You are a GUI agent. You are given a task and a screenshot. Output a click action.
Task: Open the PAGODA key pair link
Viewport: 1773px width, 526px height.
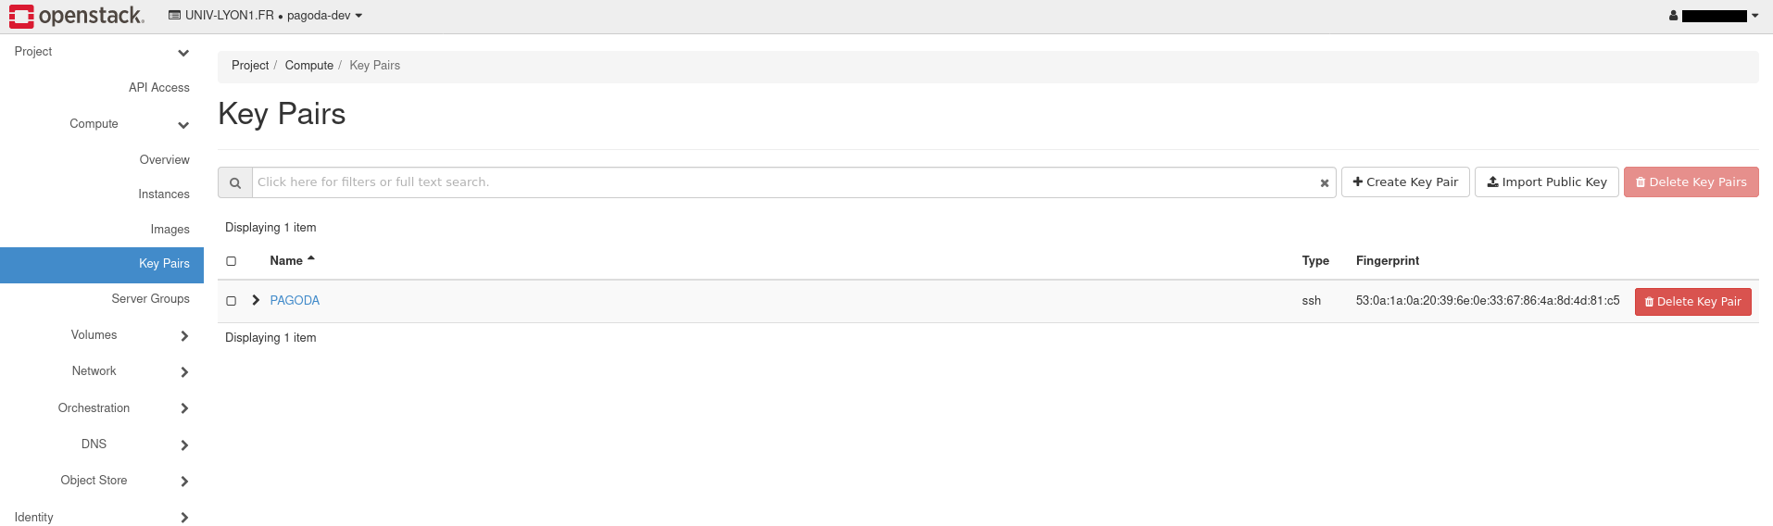[295, 301]
